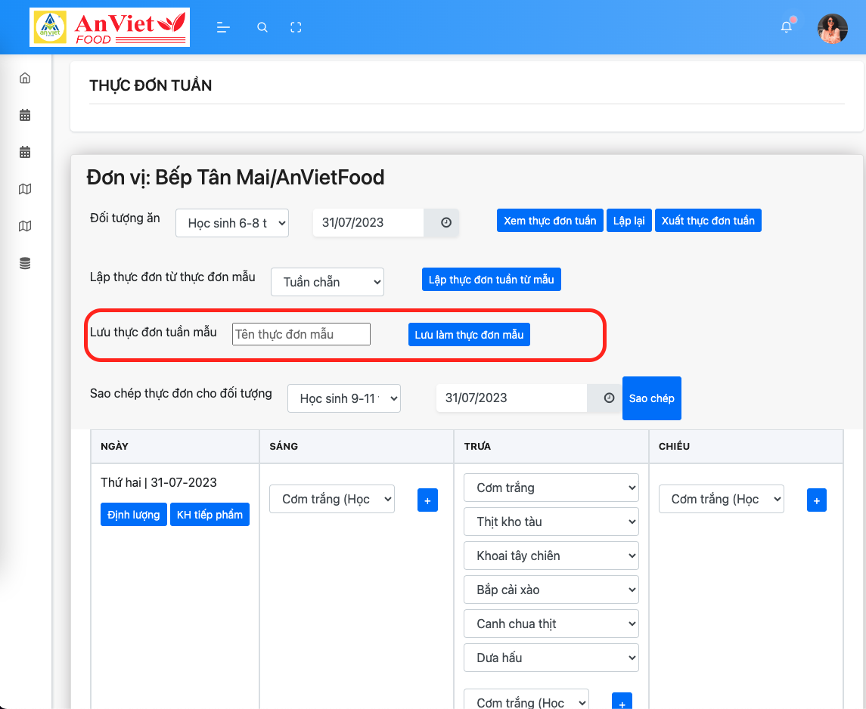Screen dimensions: 866x709
Task: Open notifications bell icon
Action: pos(787,27)
